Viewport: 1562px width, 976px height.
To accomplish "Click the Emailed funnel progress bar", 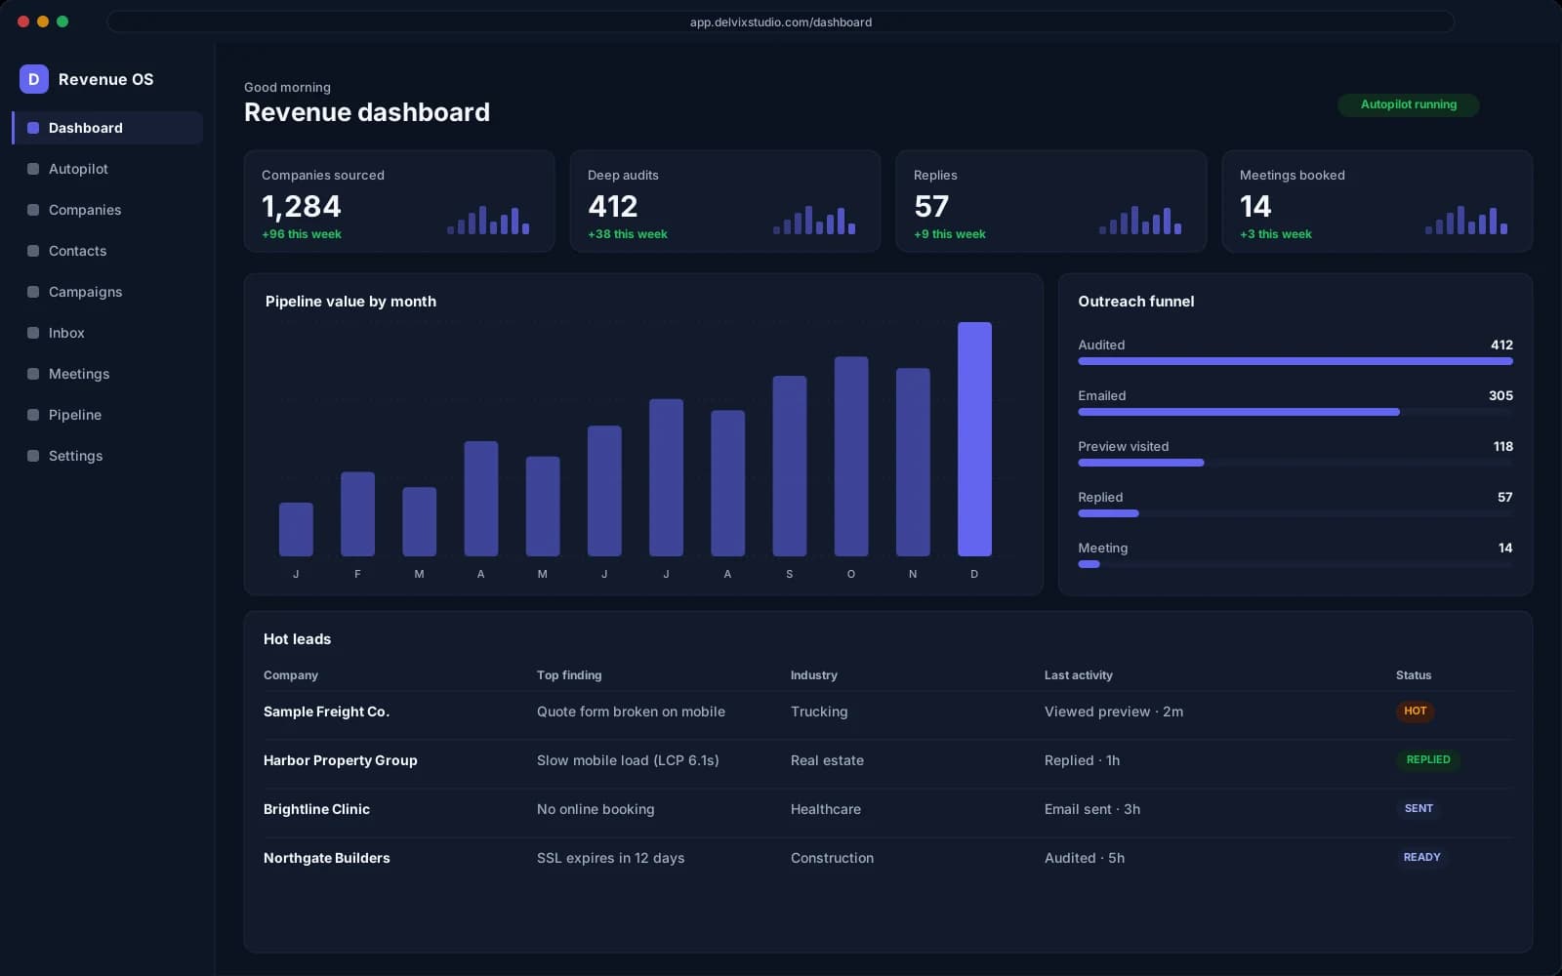I will [1295, 412].
